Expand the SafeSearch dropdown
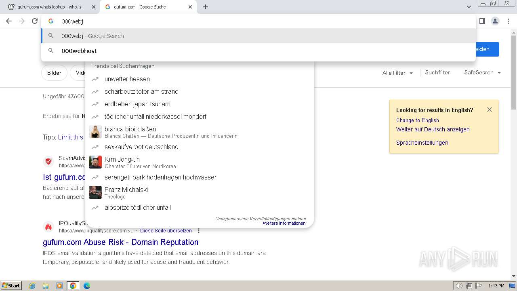 483,73
